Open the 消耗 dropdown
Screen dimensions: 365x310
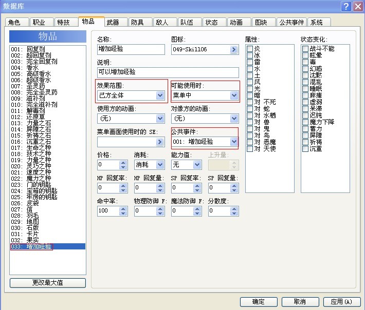point(150,165)
